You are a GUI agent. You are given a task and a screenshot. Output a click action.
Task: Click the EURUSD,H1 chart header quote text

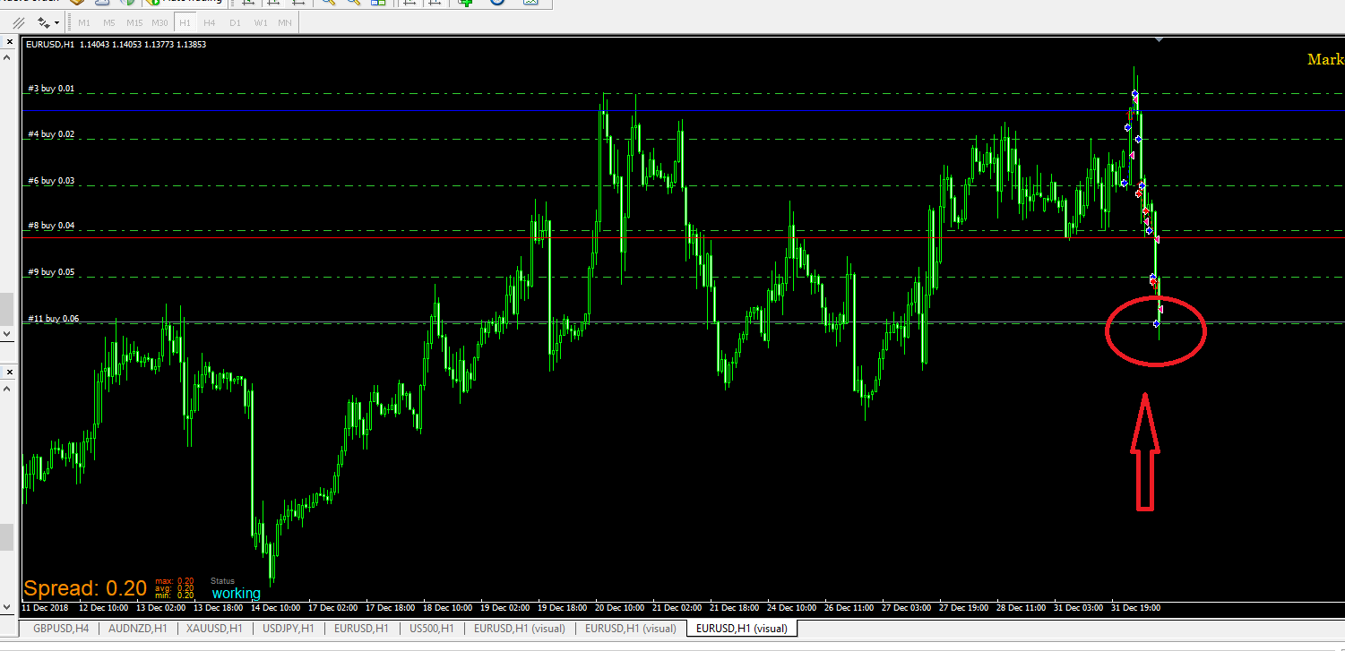[116, 44]
